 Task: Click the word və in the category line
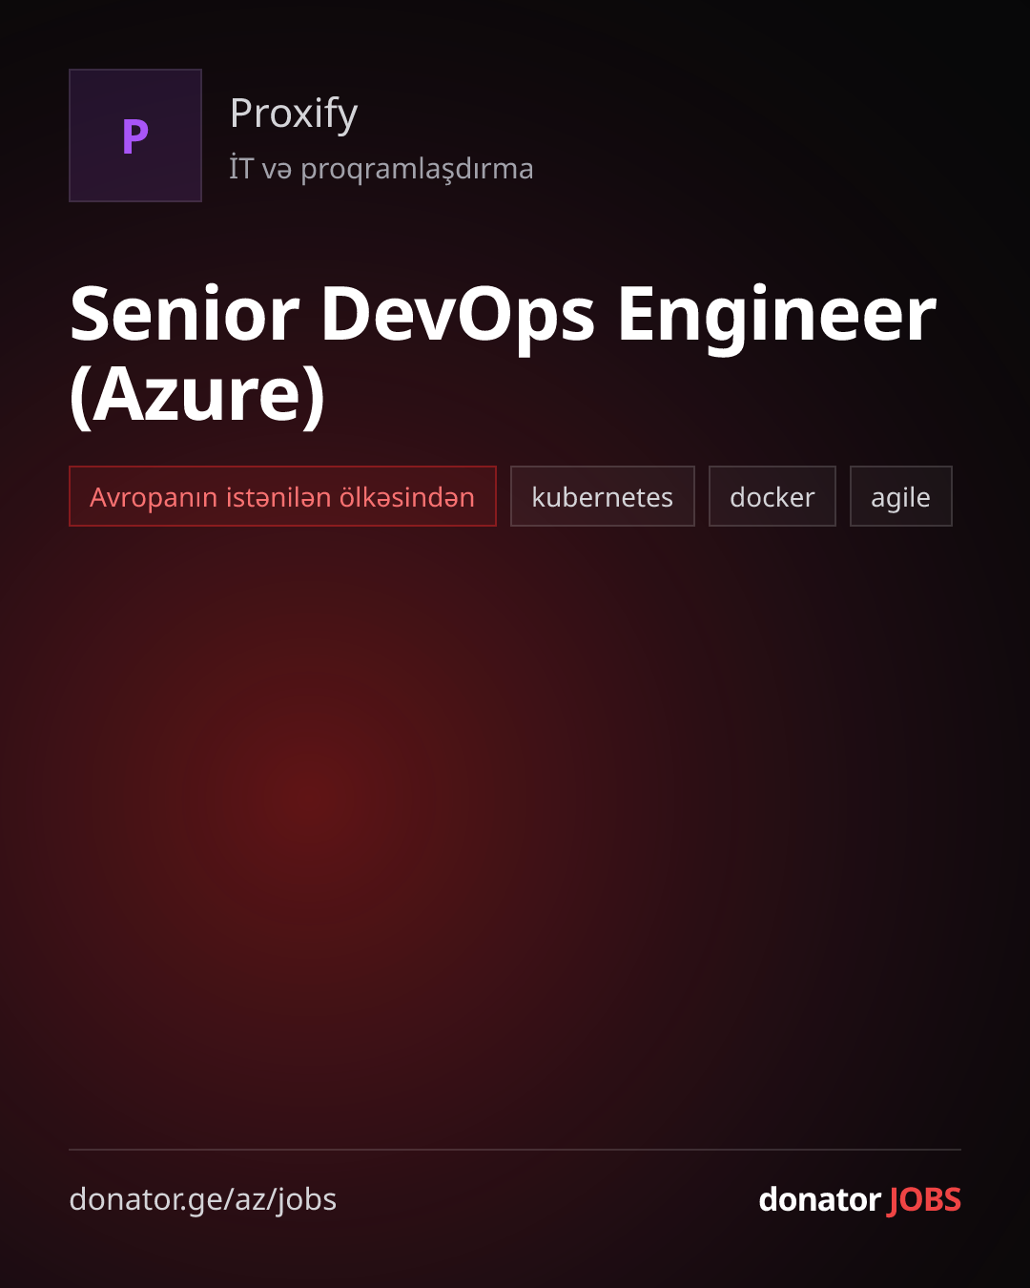[x=277, y=170]
